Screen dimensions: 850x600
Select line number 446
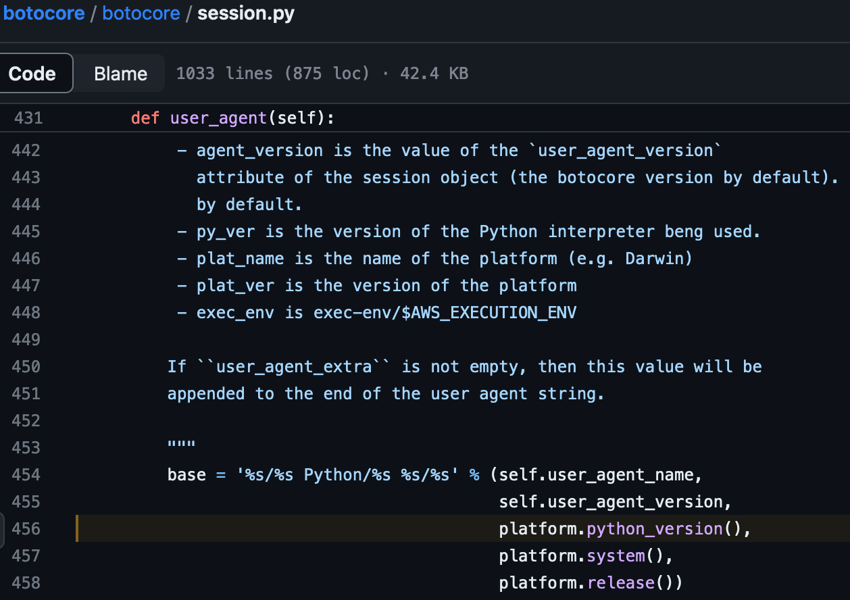(26, 258)
